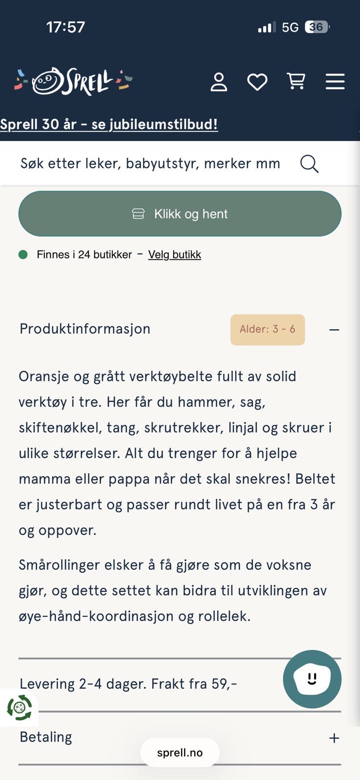Tap the store icon in Klikk og hent
Image resolution: width=360 pixels, height=780 pixels.
pyautogui.click(x=139, y=214)
